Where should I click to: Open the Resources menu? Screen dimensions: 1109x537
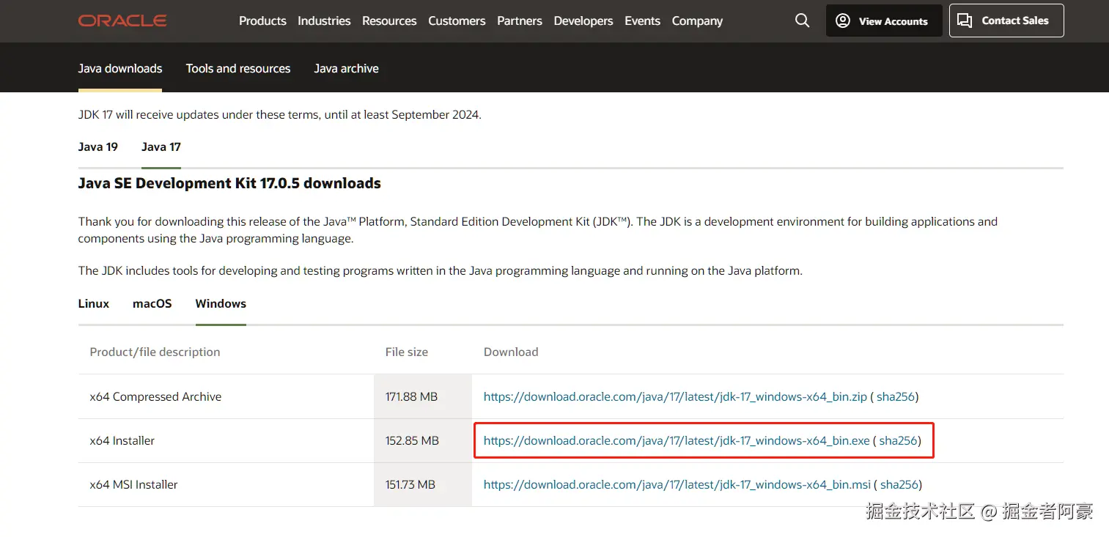pos(389,21)
